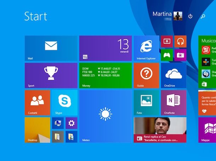
Task: Launch Internet Explorer tile
Action: point(147,48)
